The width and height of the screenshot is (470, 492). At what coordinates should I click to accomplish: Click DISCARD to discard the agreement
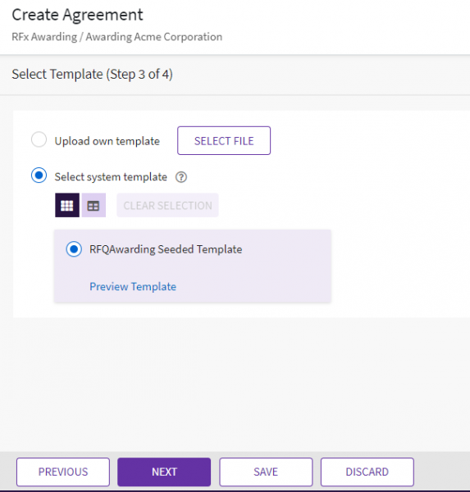pos(367,472)
